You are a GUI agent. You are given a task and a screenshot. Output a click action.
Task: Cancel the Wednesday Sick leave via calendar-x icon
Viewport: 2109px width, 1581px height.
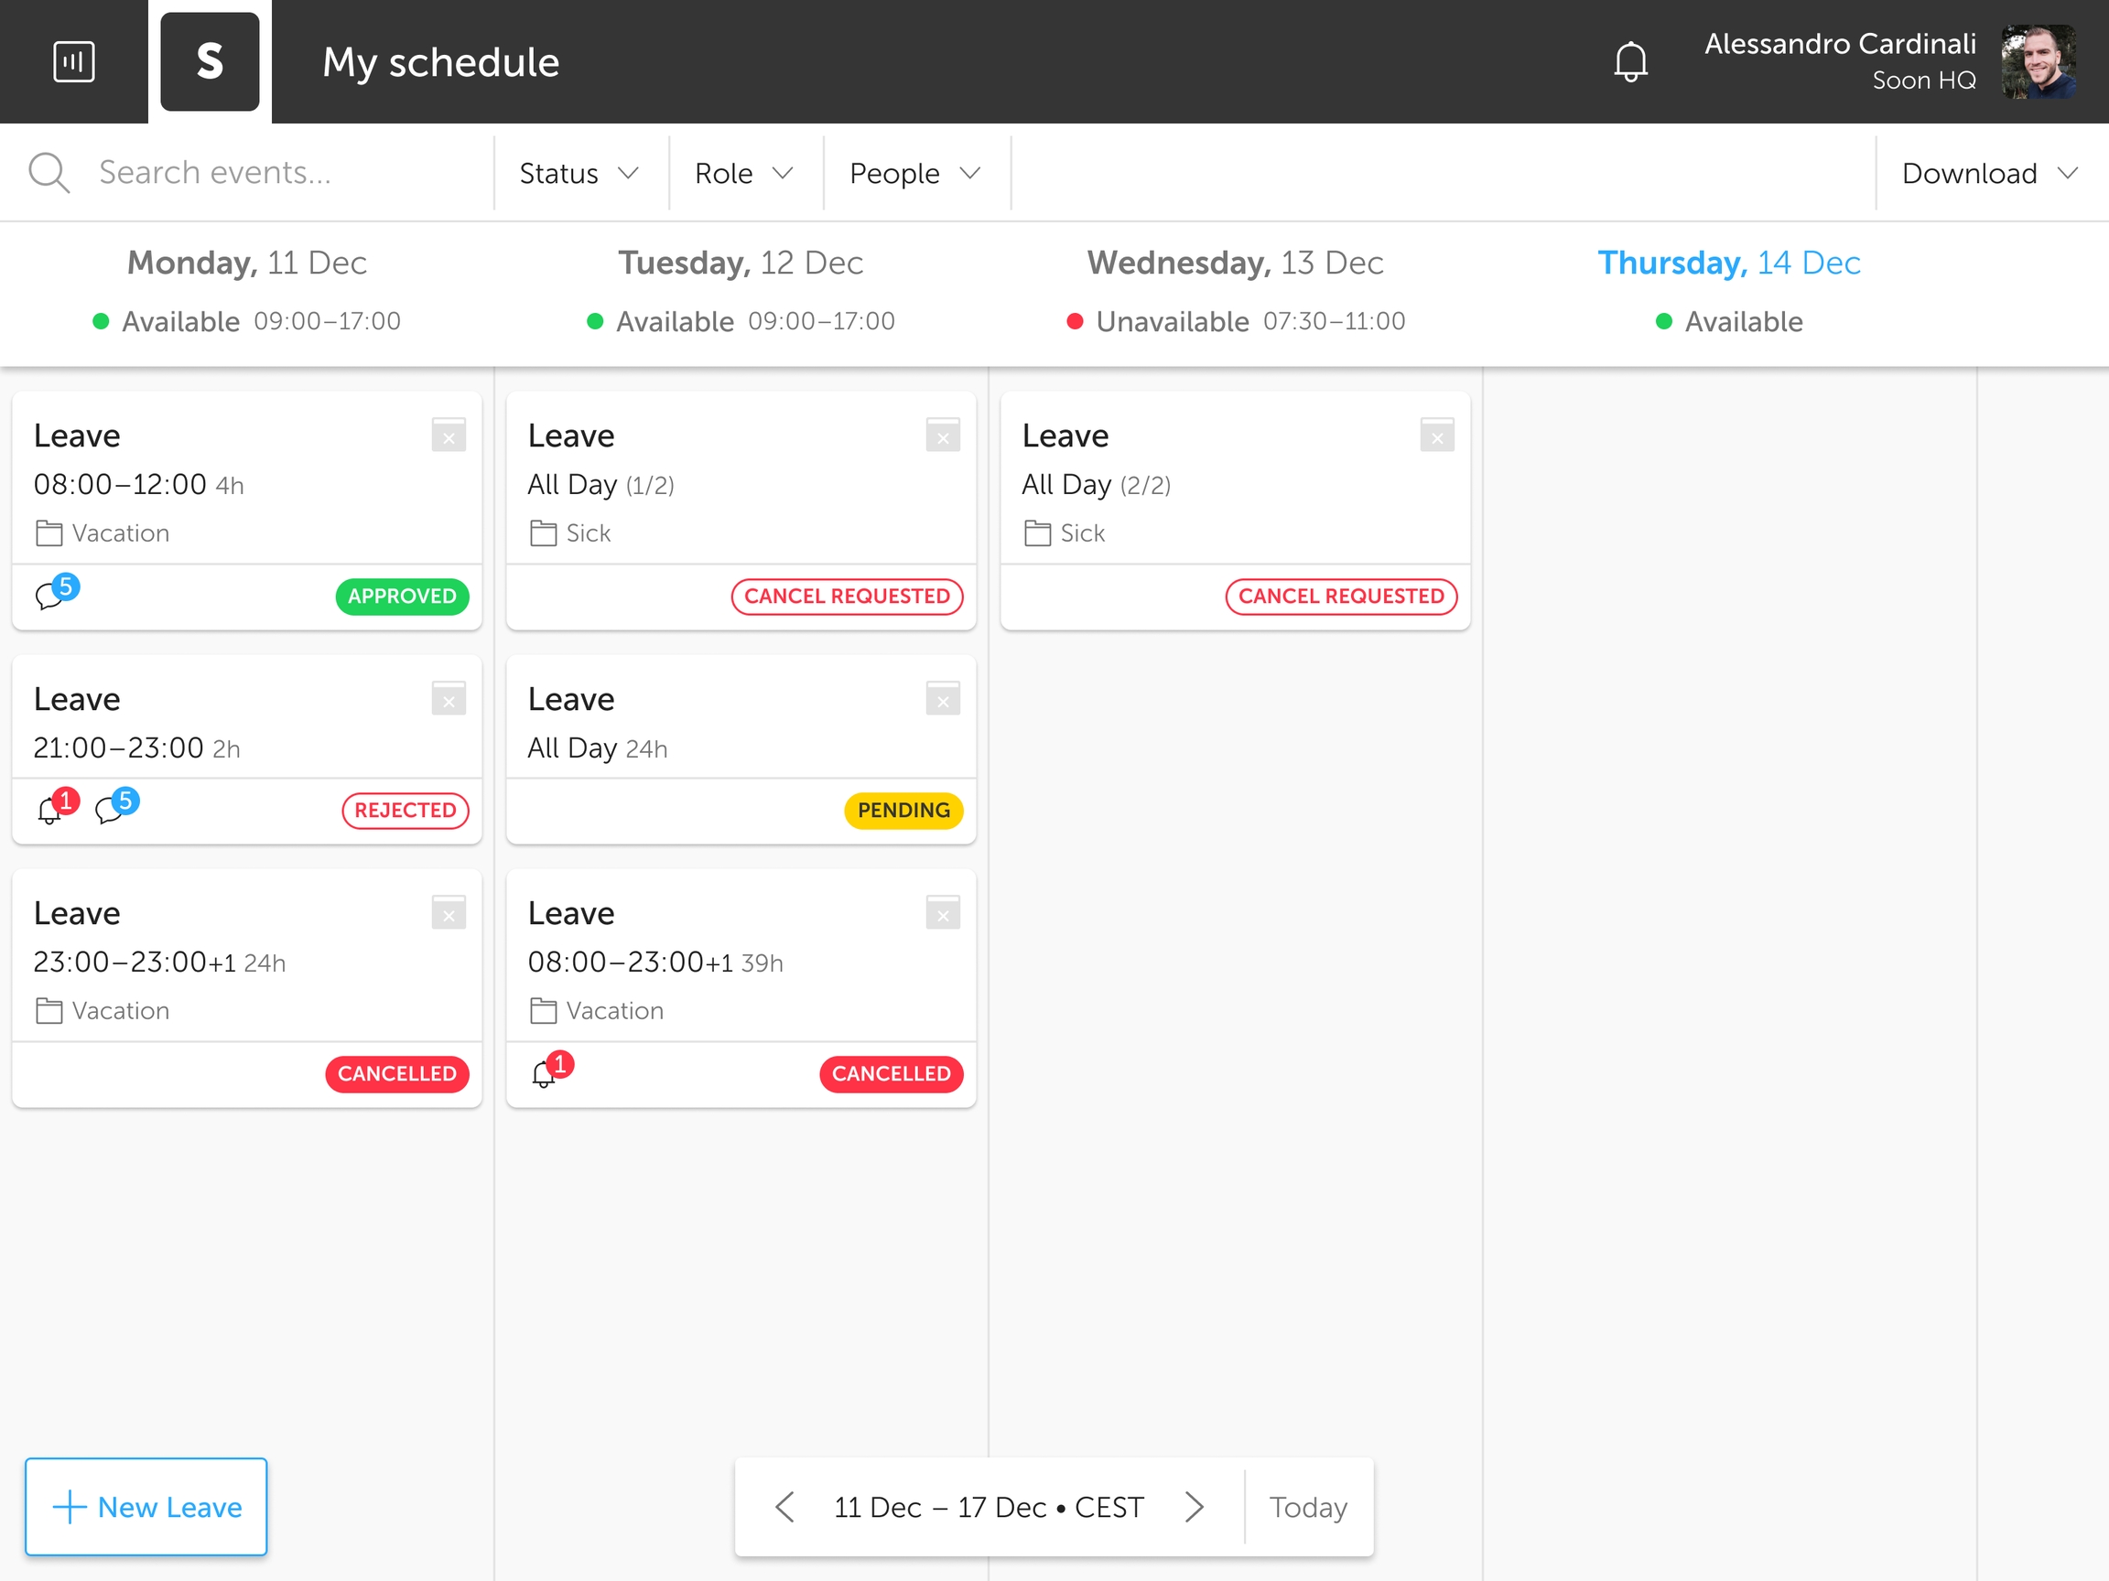pyautogui.click(x=1436, y=436)
